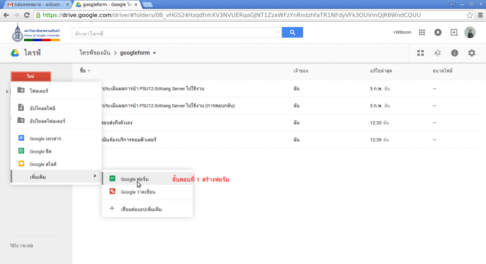Go to ไดรฟ์ของฉัน breadcrumb

(95, 53)
